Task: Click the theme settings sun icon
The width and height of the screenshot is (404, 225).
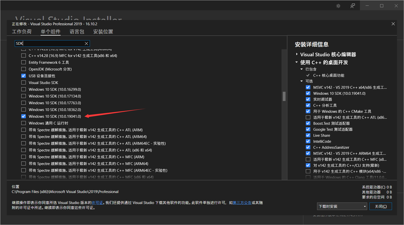Action: point(338,5)
